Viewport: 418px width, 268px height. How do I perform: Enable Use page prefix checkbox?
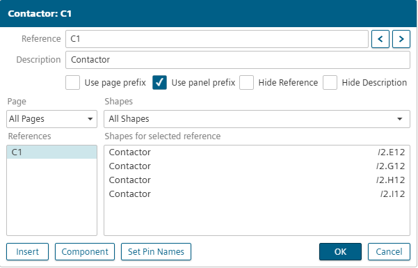[72, 82]
